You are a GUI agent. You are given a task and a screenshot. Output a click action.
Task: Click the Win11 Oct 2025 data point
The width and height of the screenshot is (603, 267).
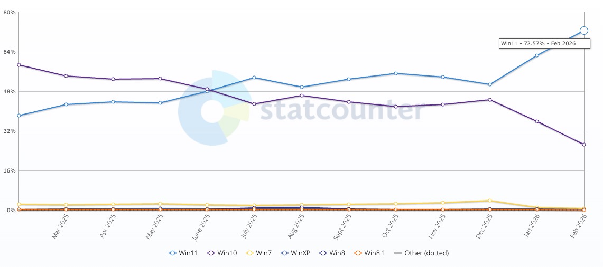point(396,73)
